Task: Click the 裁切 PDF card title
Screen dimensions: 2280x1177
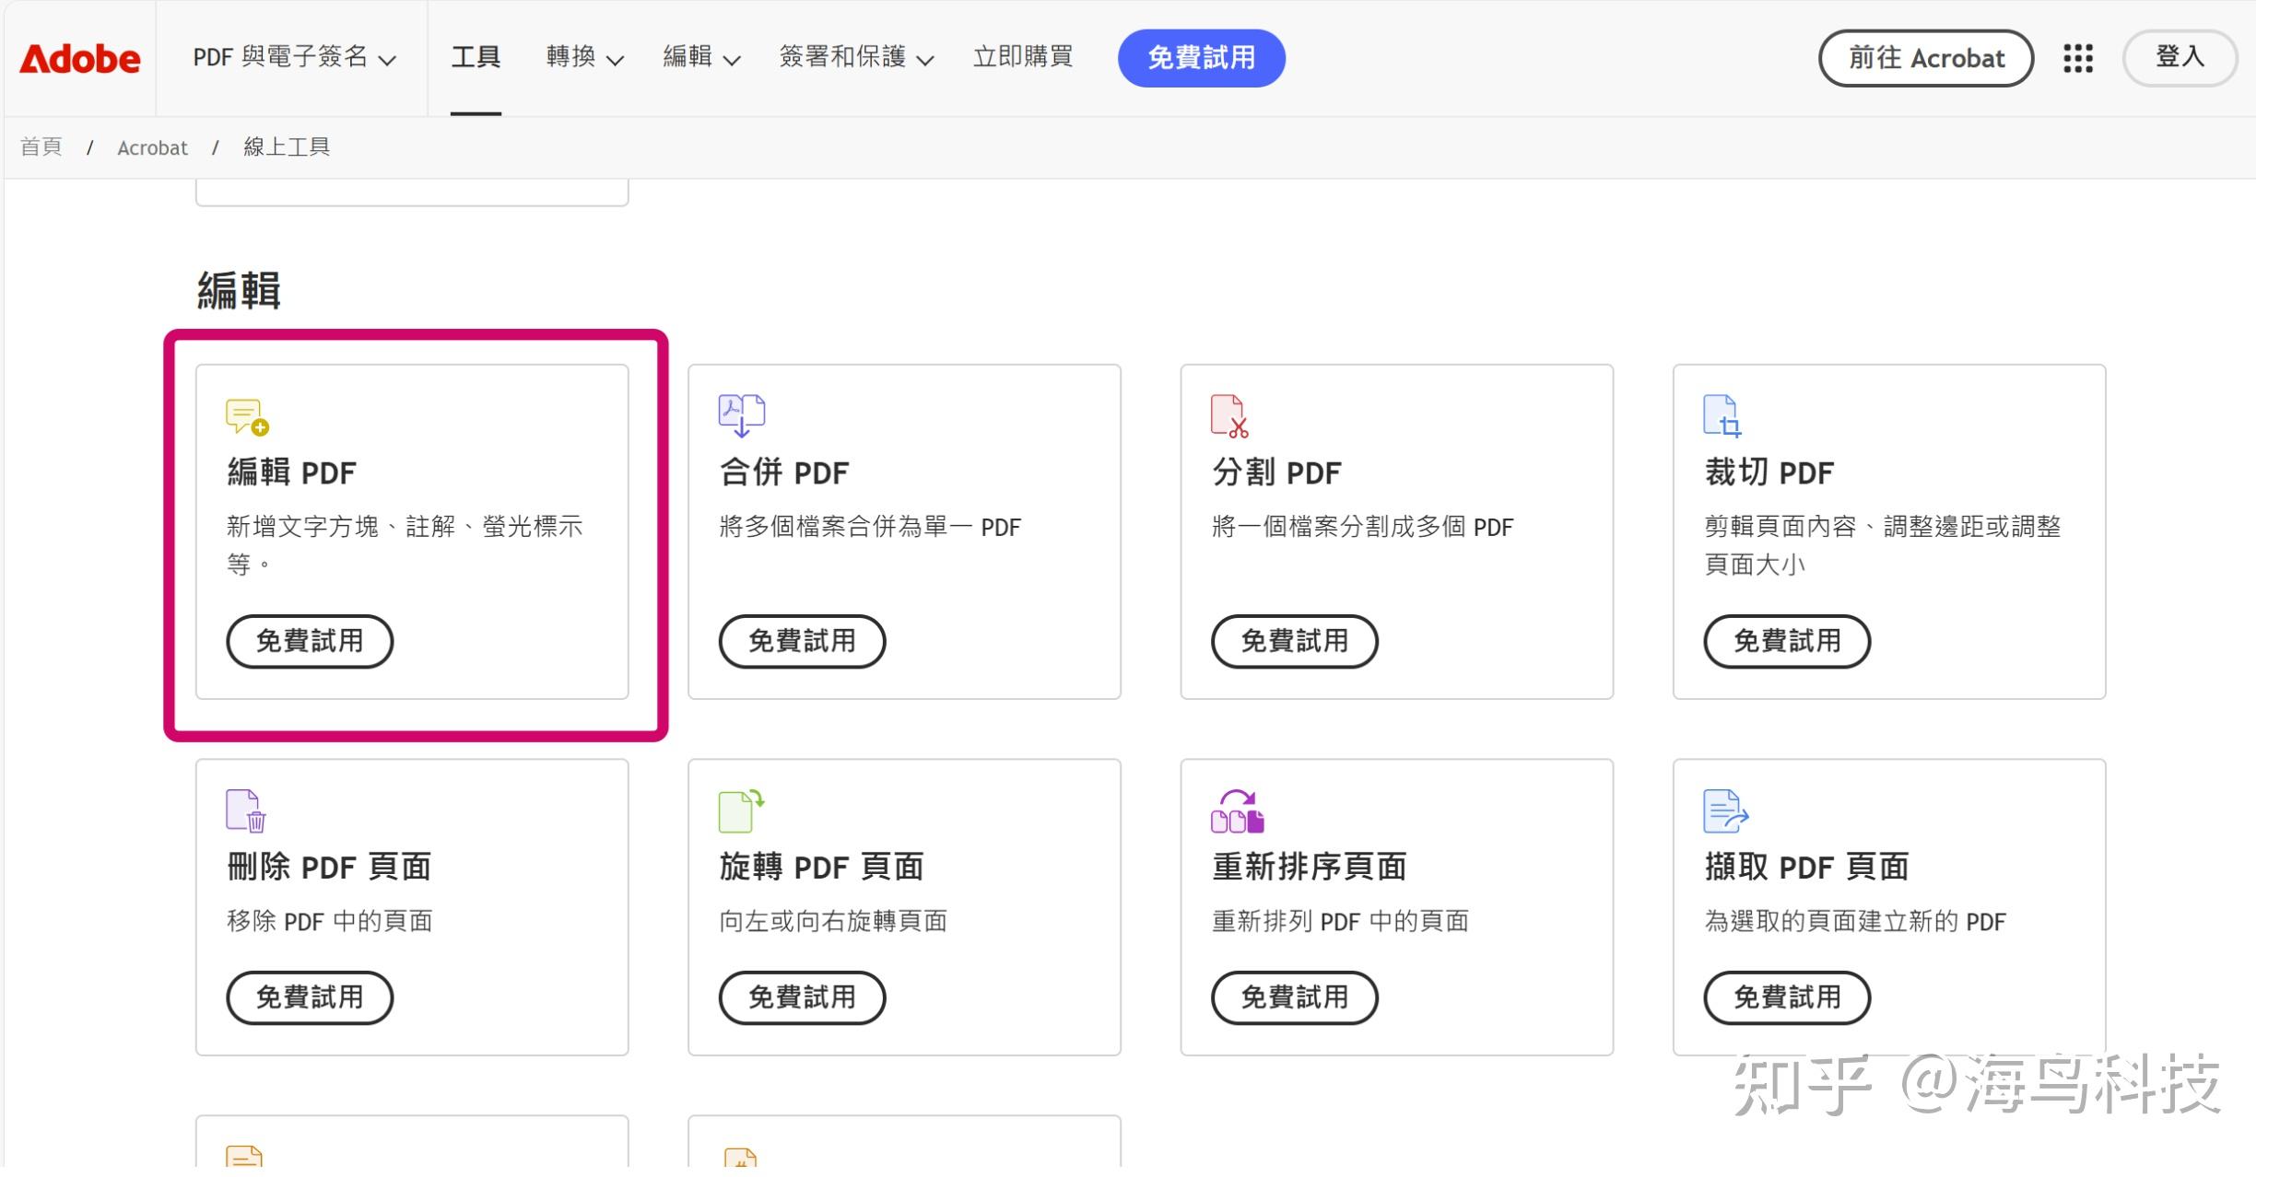Action: (1769, 472)
